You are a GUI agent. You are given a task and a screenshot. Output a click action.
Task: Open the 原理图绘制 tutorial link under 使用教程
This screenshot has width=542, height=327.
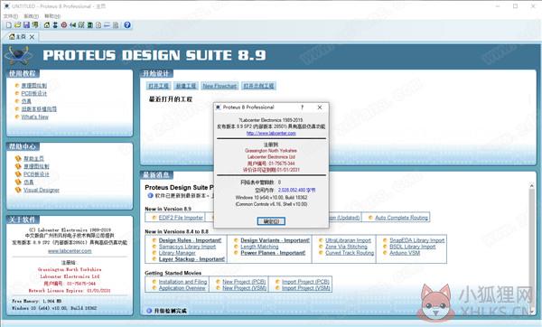coord(34,86)
